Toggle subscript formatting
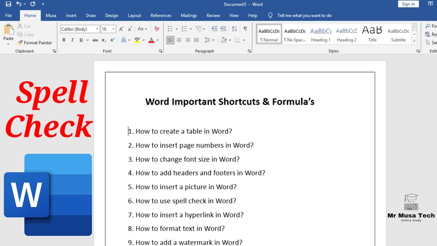This screenshot has width=437, height=246. [x=104, y=40]
